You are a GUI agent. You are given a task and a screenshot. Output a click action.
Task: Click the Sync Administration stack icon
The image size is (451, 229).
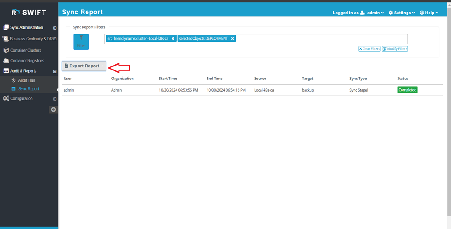[x=6, y=28]
